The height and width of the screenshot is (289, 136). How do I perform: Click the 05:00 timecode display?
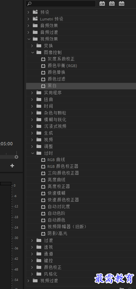6,144
